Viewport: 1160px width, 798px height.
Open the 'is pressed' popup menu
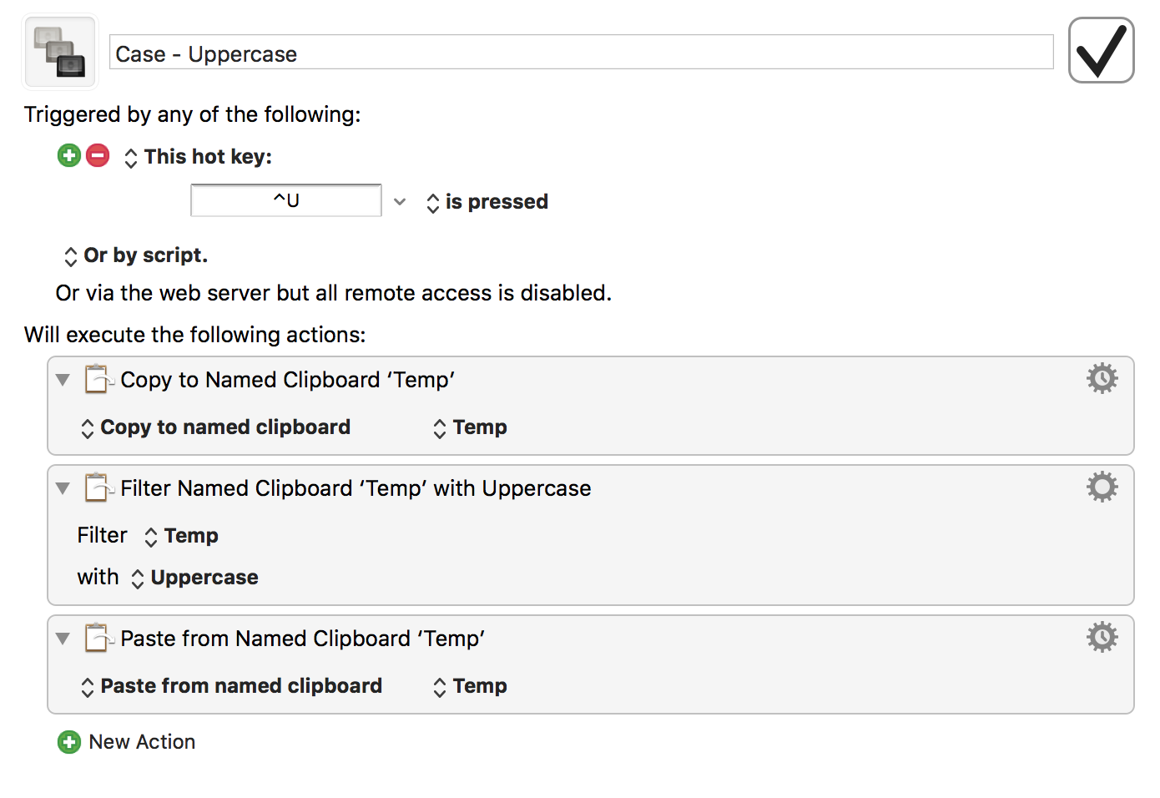tap(487, 202)
